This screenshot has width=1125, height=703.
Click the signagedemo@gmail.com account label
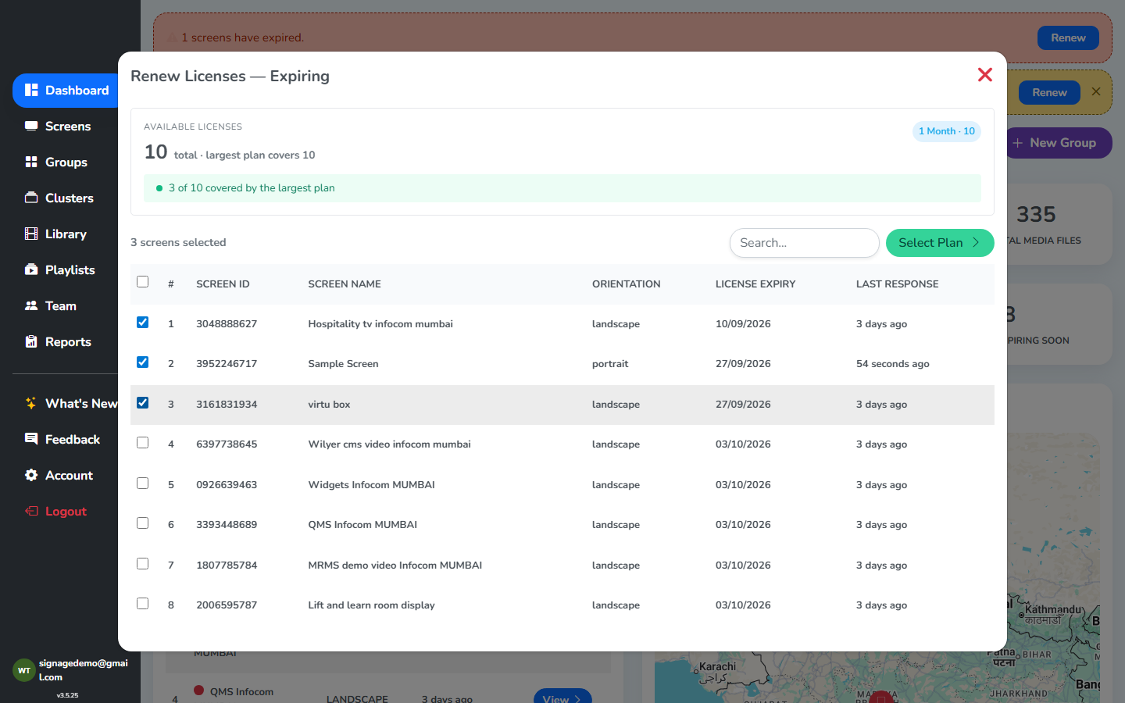click(83, 670)
